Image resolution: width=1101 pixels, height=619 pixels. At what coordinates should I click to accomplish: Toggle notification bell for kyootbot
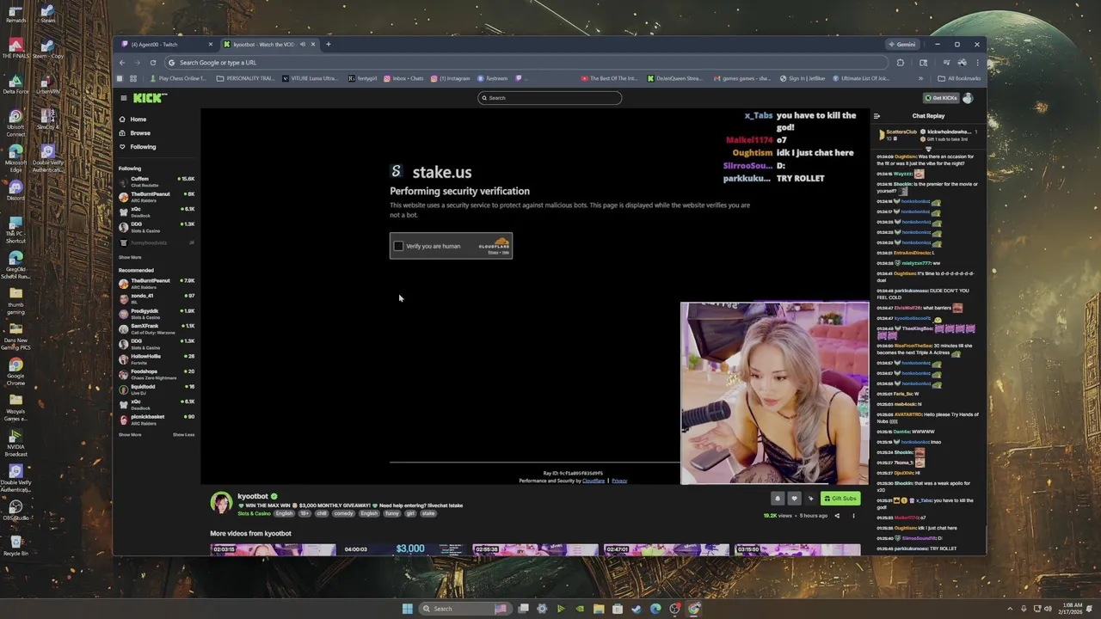(x=778, y=499)
